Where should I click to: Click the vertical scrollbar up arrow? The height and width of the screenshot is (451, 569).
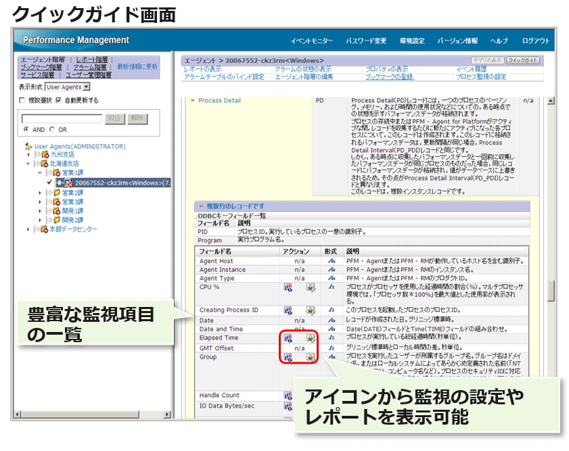tap(550, 101)
